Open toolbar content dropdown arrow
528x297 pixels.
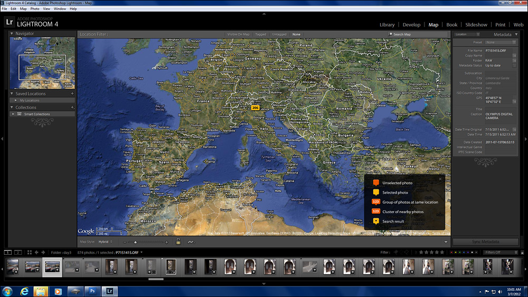[446, 242]
